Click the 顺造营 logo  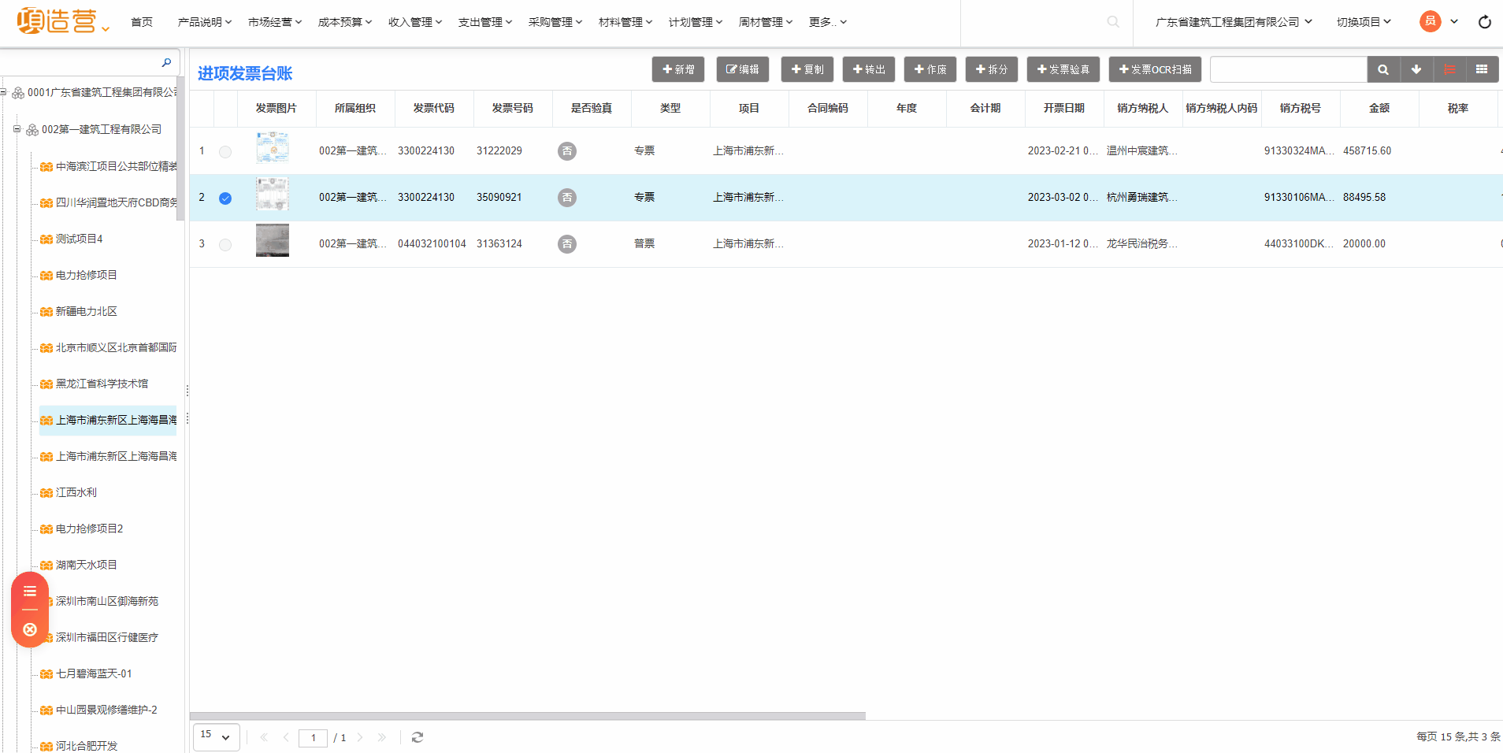click(57, 21)
